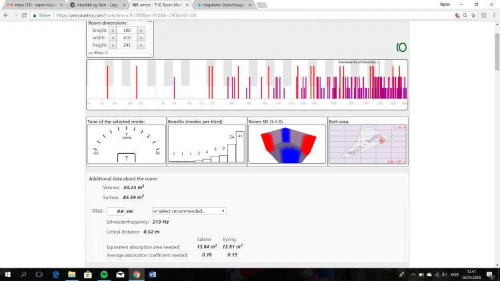Click the width input field
This screenshot has height=281, width=500.
coord(127,38)
